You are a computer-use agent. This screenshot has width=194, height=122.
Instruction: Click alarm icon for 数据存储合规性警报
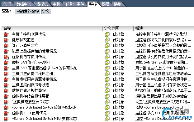tap(6, 91)
